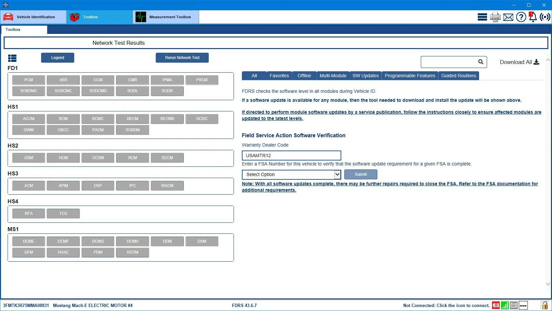
Task: Select the PSCM module button
Action: pyautogui.click(x=202, y=80)
